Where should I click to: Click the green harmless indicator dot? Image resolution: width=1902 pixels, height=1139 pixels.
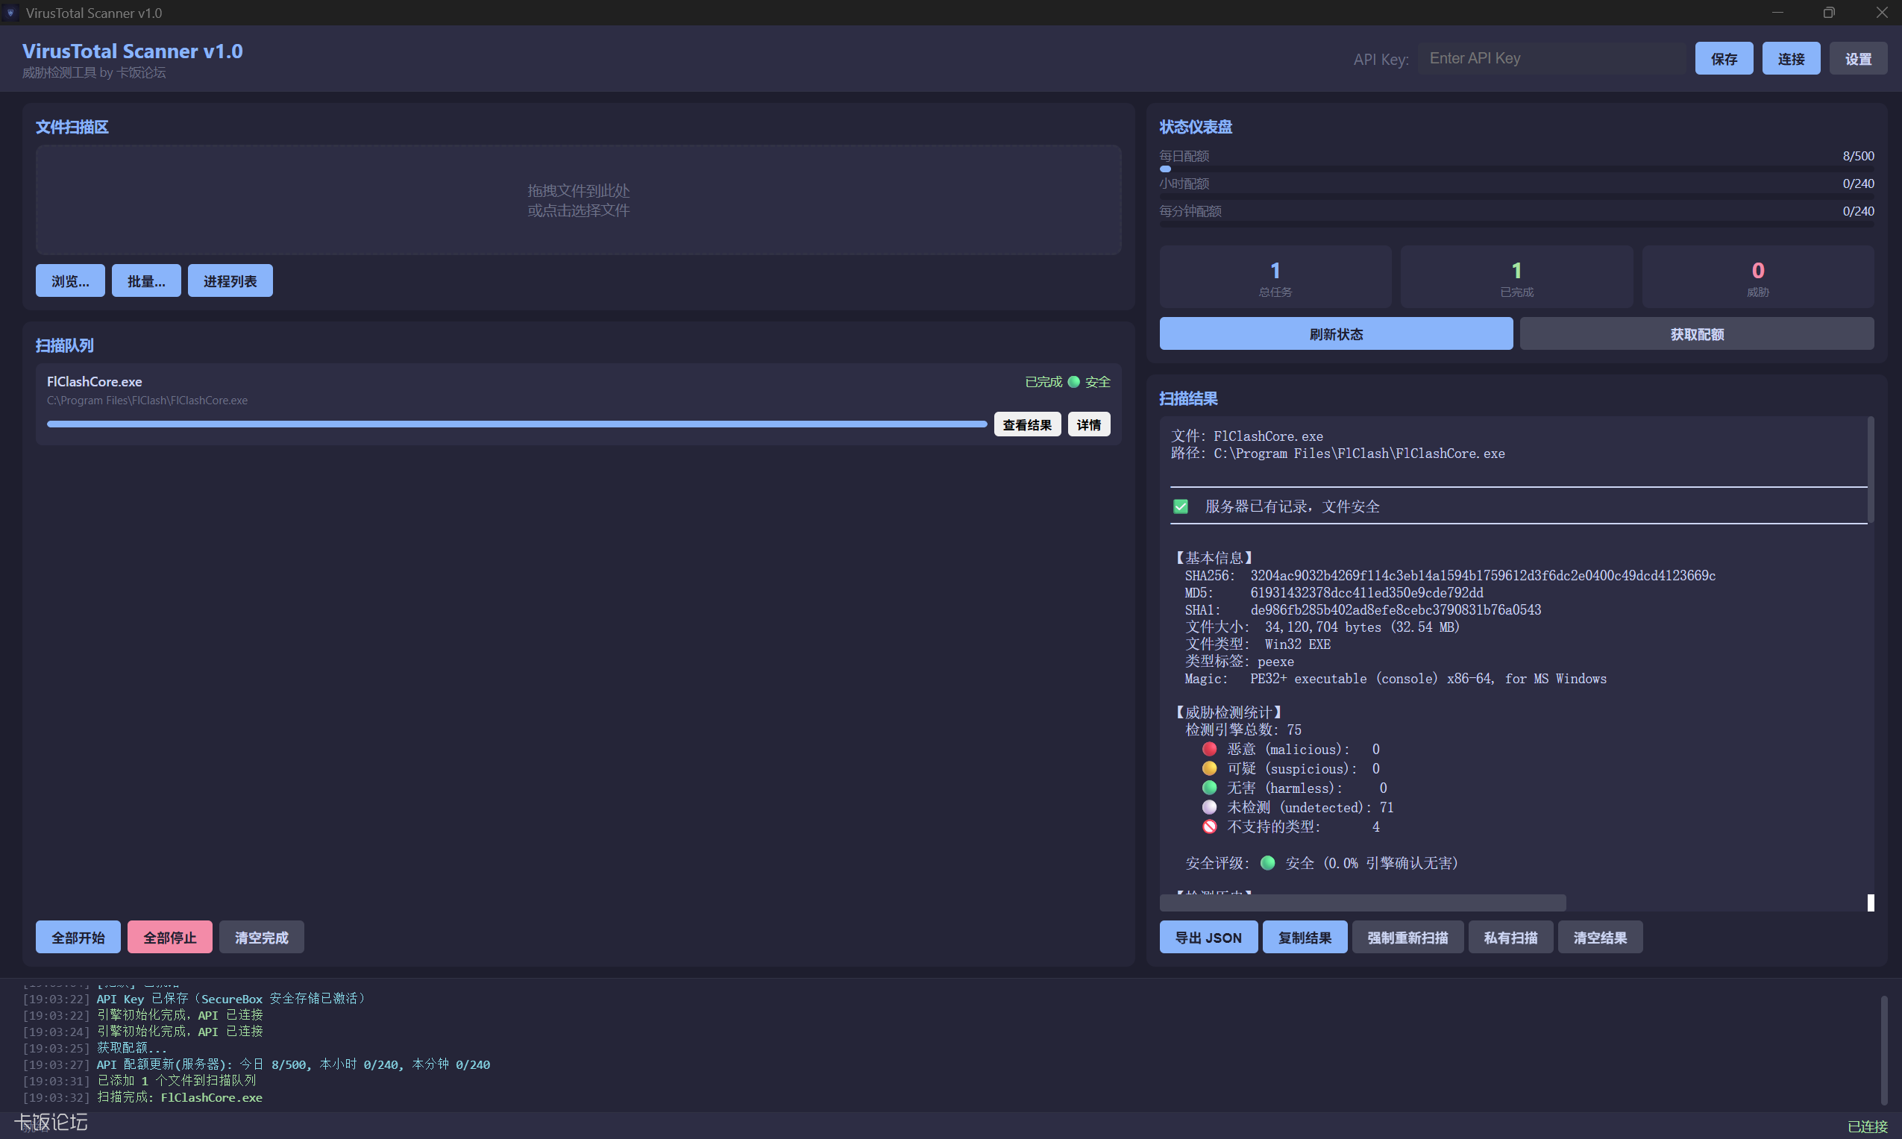1209,788
